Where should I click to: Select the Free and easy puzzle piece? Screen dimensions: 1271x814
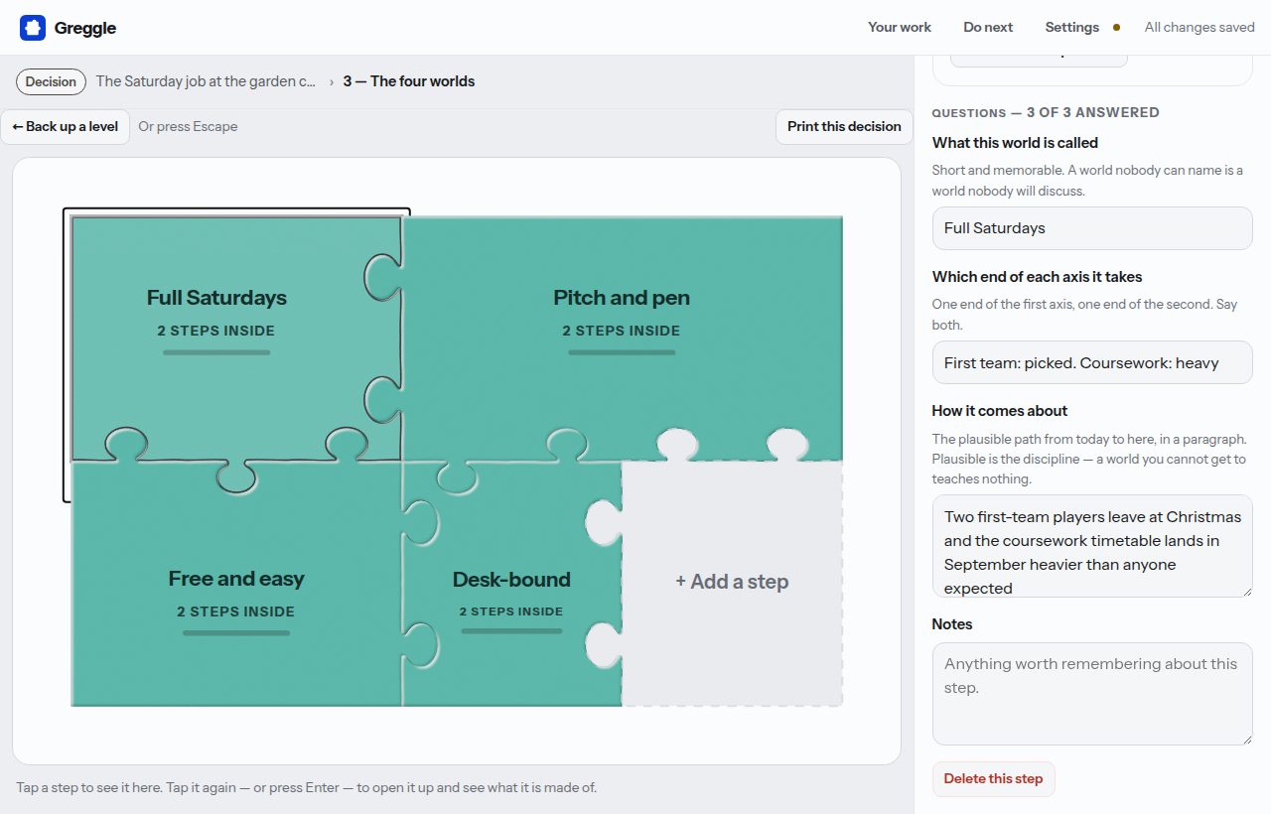point(236,584)
